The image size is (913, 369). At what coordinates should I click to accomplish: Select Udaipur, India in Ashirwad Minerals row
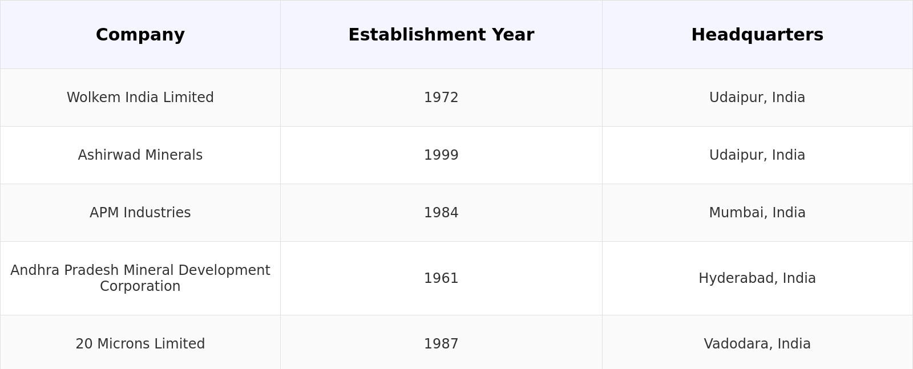pos(757,155)
